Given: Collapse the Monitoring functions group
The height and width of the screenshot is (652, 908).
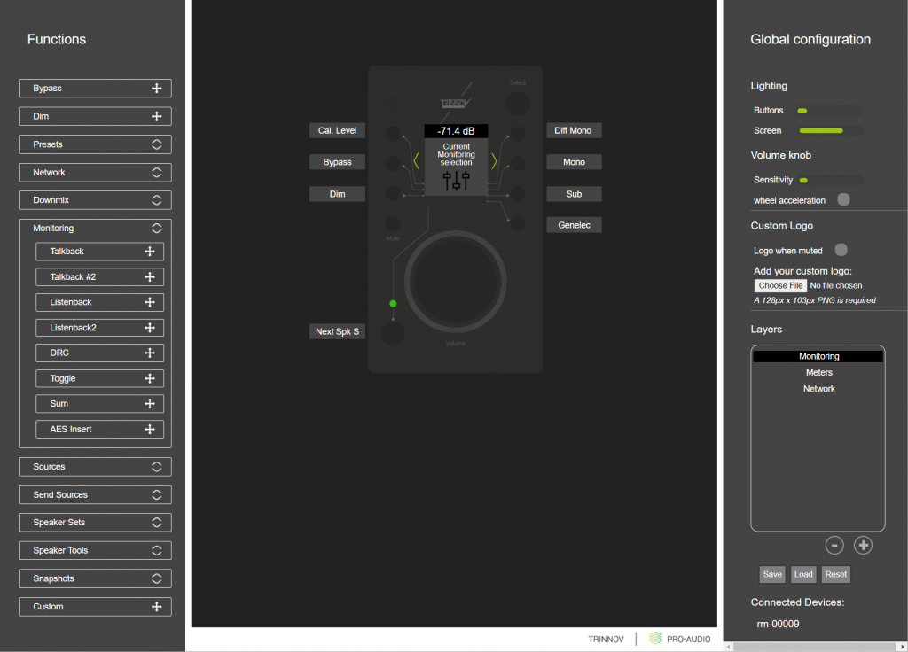Looking at the screenshot, I should (x=156, y=228).
